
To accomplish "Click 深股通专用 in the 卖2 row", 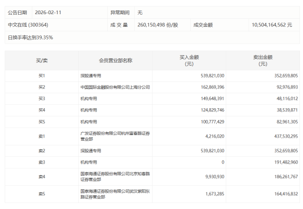I will [90, 151].
